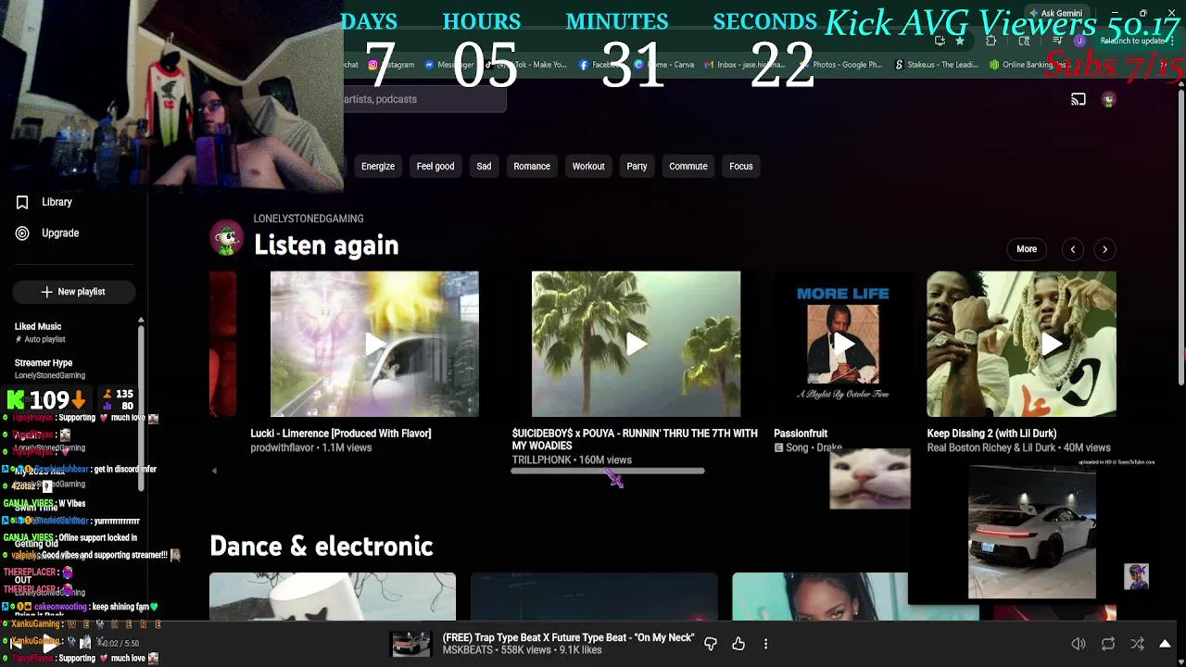The image size is (1186, 667).
Task: Play the Passionfruit More Life thumbnail
Action: tap(843, 344)
